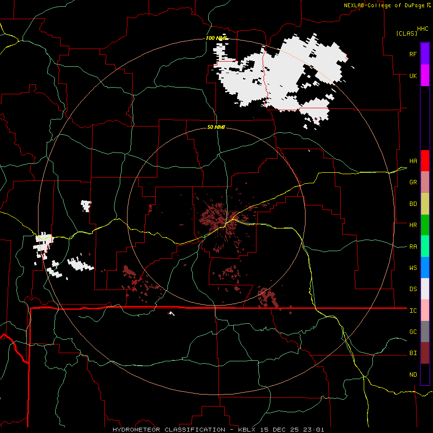Click the RF legend label

413,54
